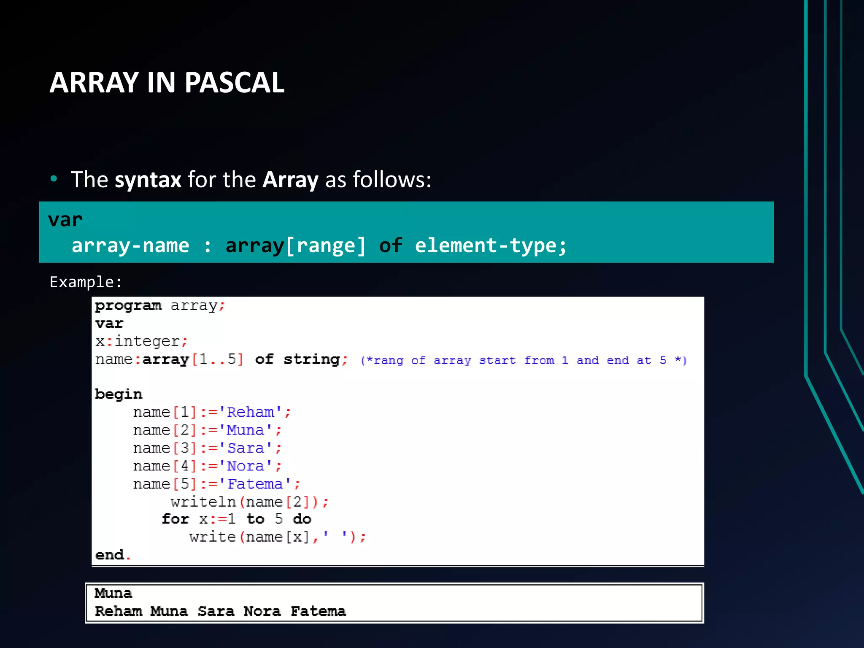Image resolution: width=864 pixels, height=648 pixels.
Task: Click the Muna output line
Action: click(113, 593)
